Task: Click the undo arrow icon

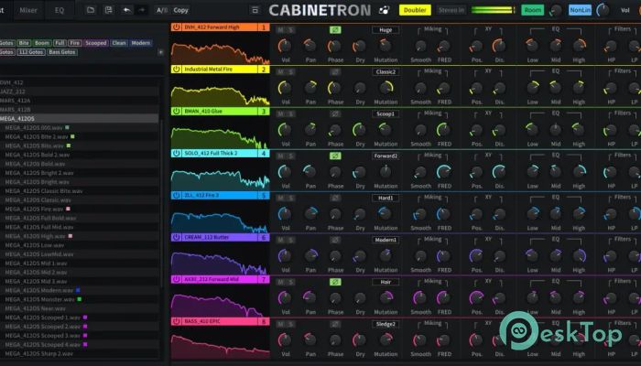Action: tap(126, 10)
